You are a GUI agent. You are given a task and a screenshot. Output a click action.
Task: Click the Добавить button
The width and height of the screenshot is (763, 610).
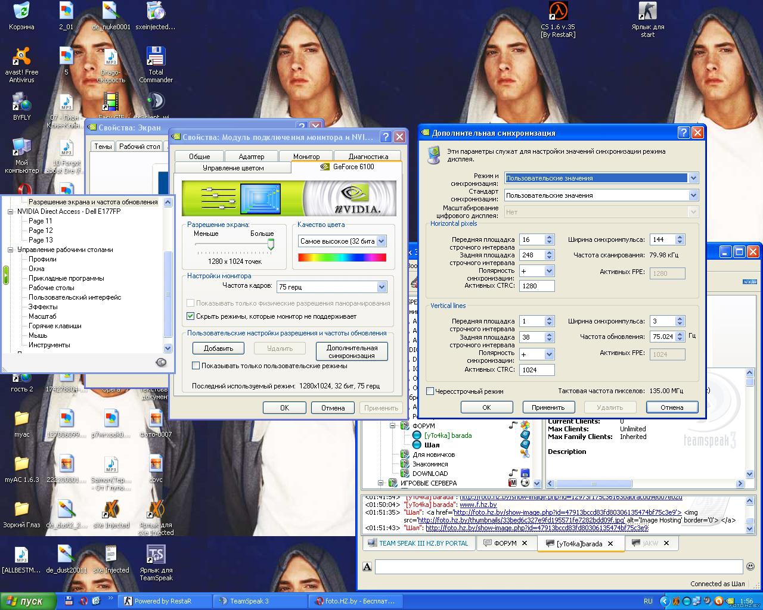click(218, 348)
